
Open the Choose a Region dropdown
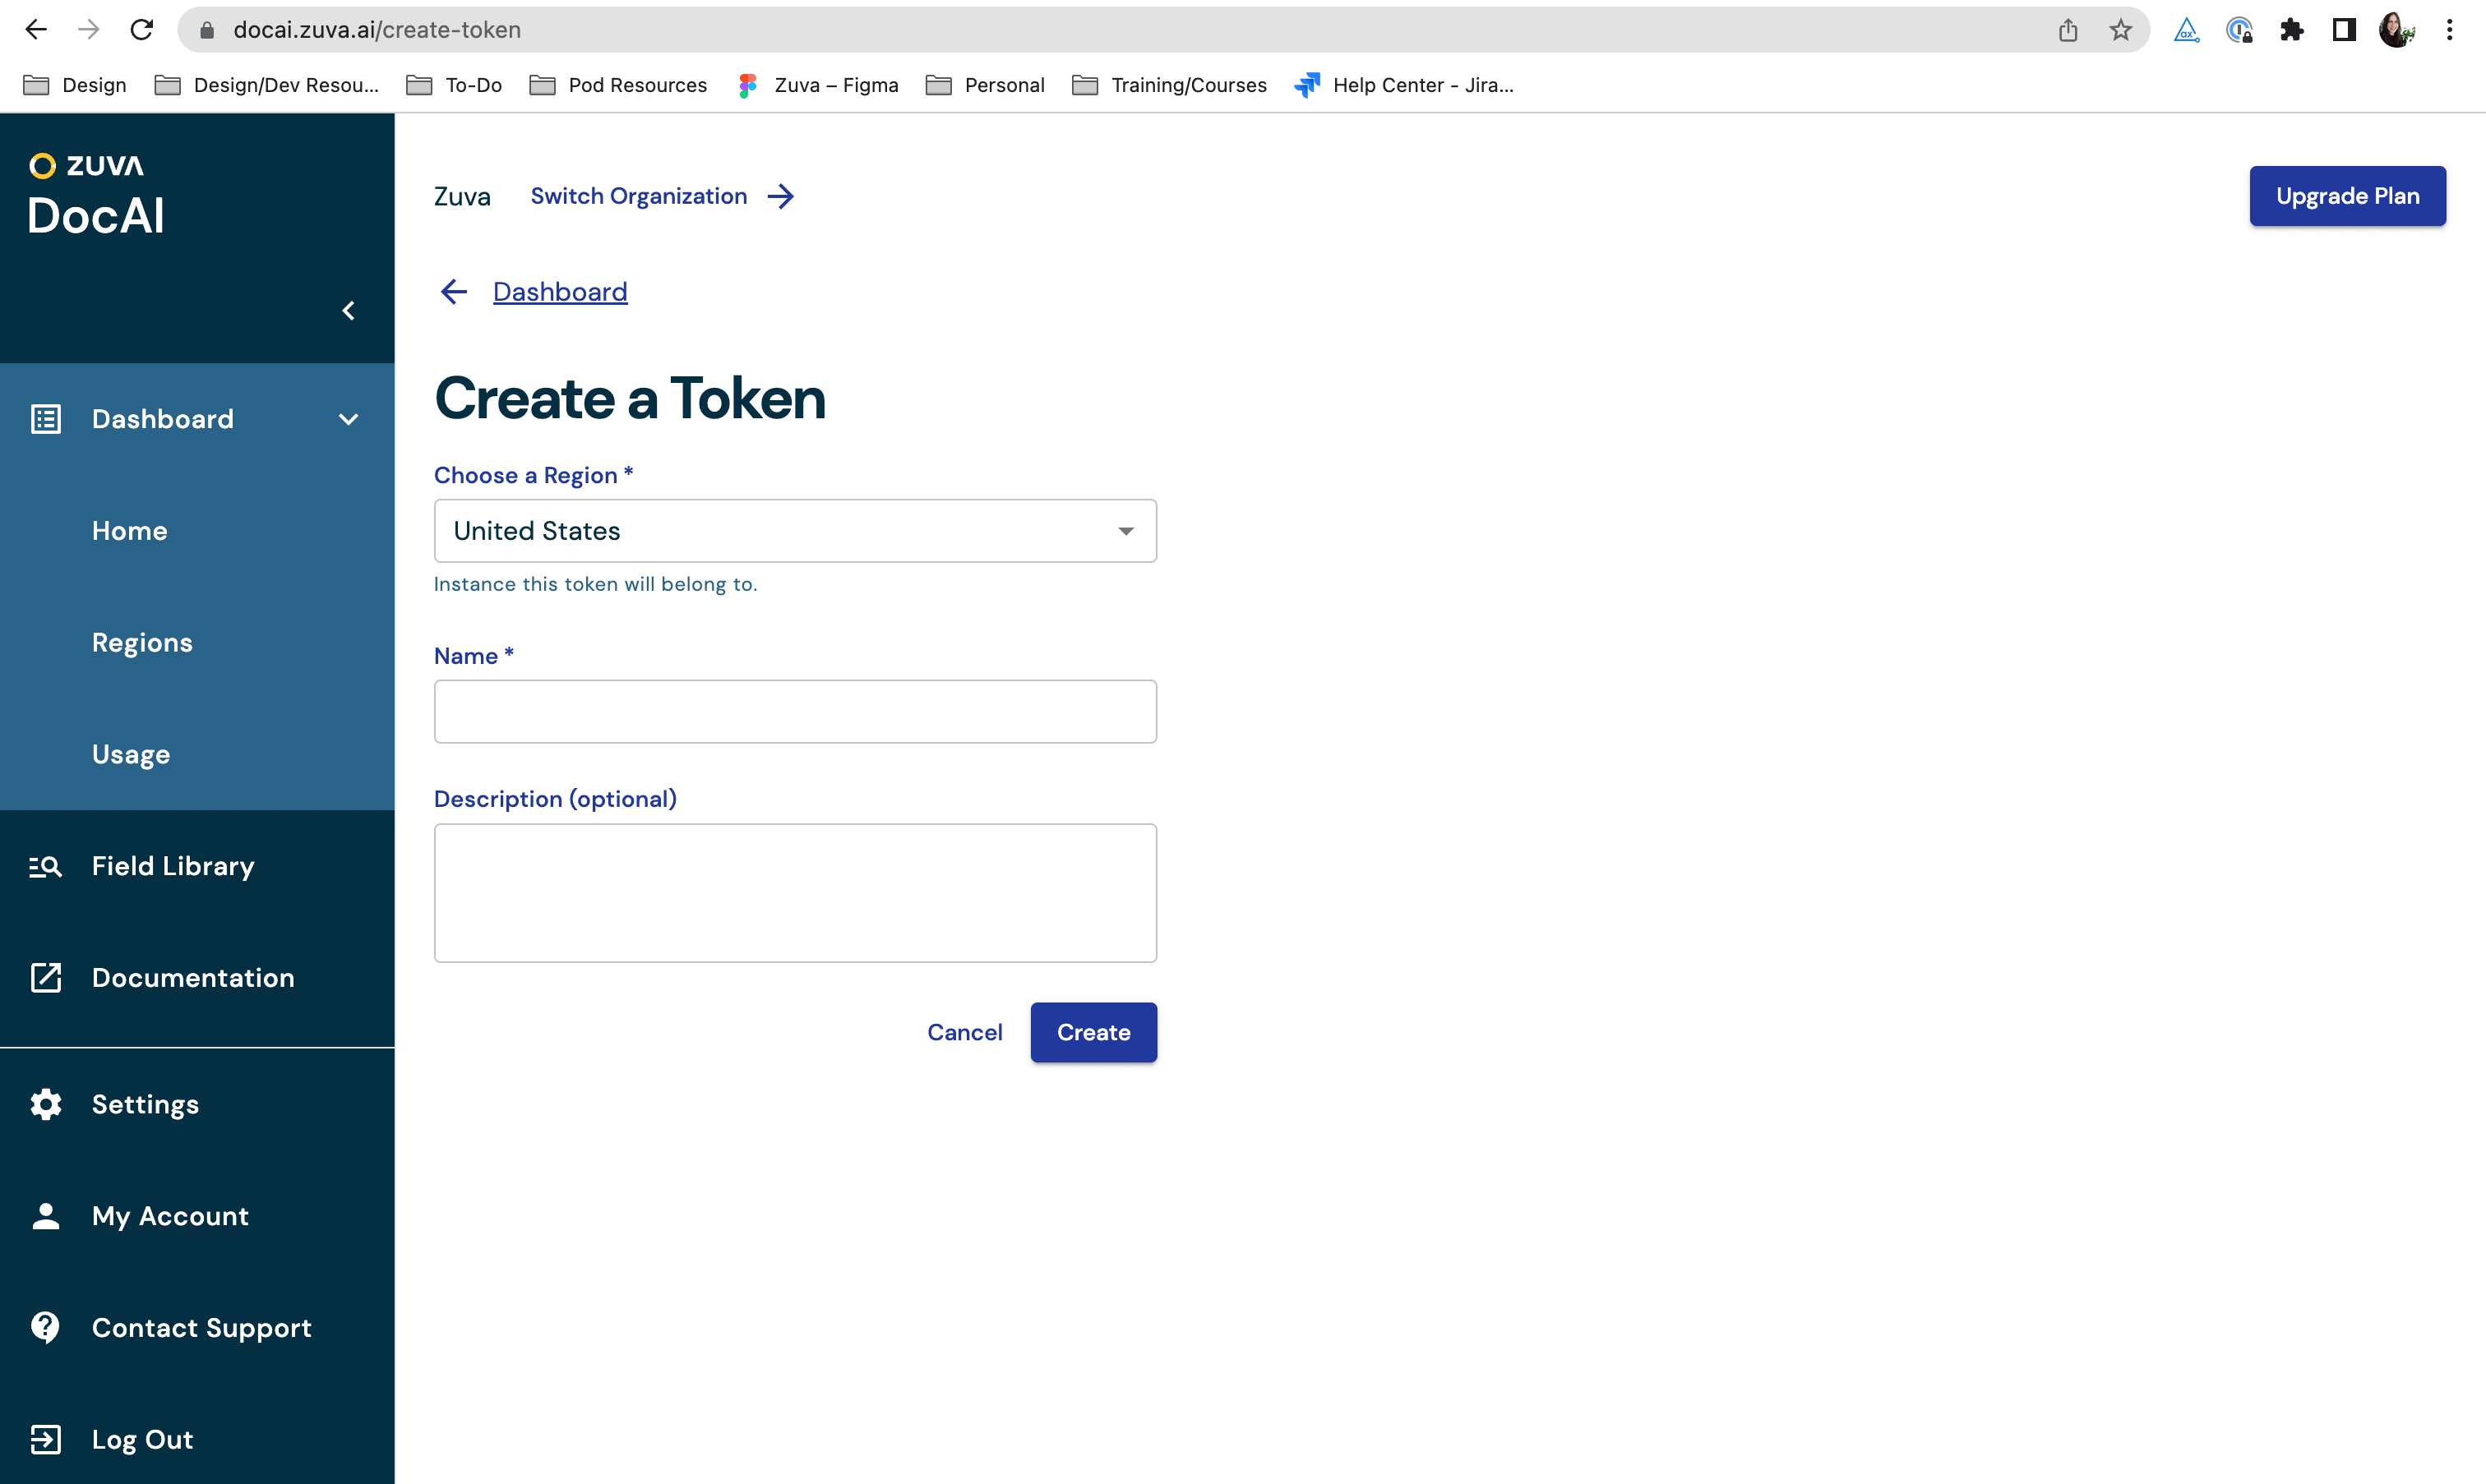coord(795,530)
